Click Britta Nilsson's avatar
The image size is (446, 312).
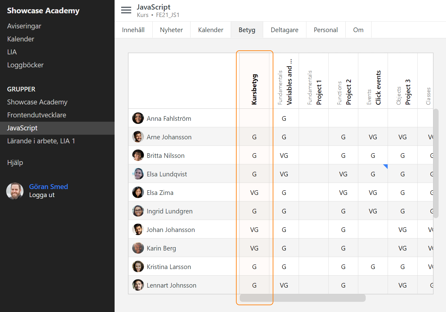(138, 155)
